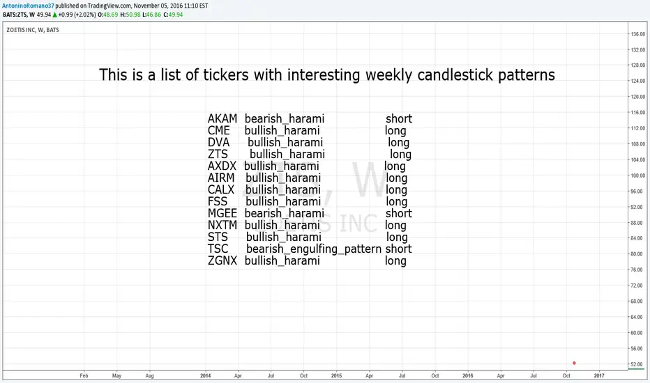Select the FSS ticker
This screenshot has width=650, height=383.
218,202
